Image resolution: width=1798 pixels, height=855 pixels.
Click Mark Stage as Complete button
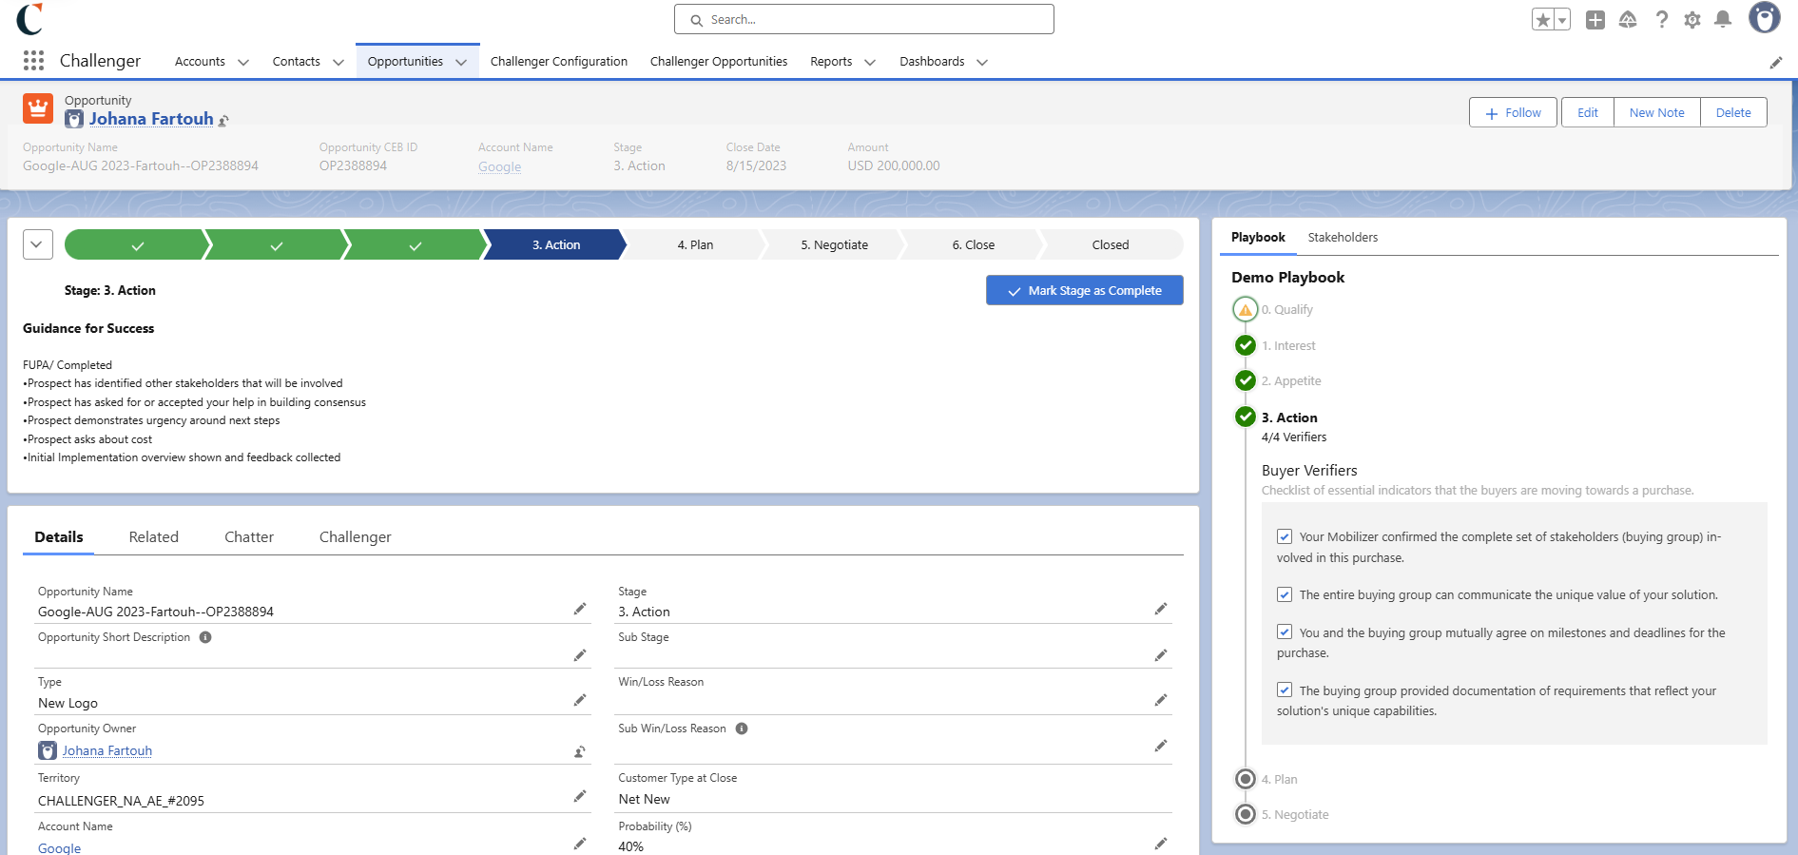1085,290
